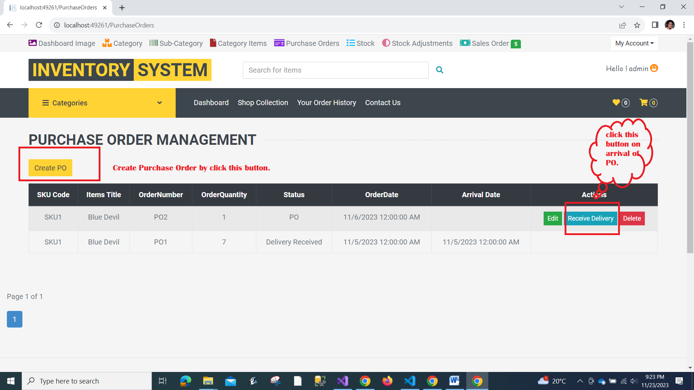Image resolution: width=694 pixels, height=390 pixels.
Task: Click the search magnifier icon
Action: (x=440, y=70)
